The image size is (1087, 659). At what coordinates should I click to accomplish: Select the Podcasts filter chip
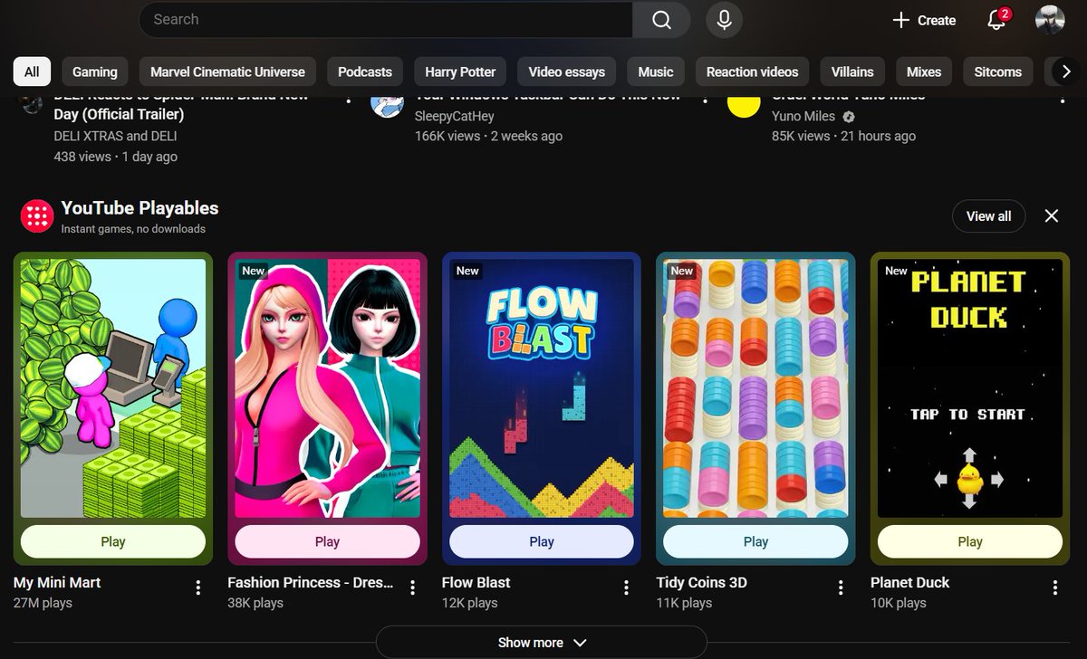365,72
